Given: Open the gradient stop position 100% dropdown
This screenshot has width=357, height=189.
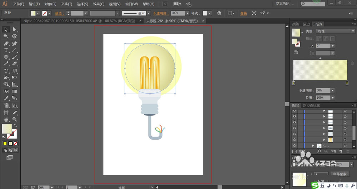Looking at the screenshot, I should pyautogui.click(x=333, y=98).
